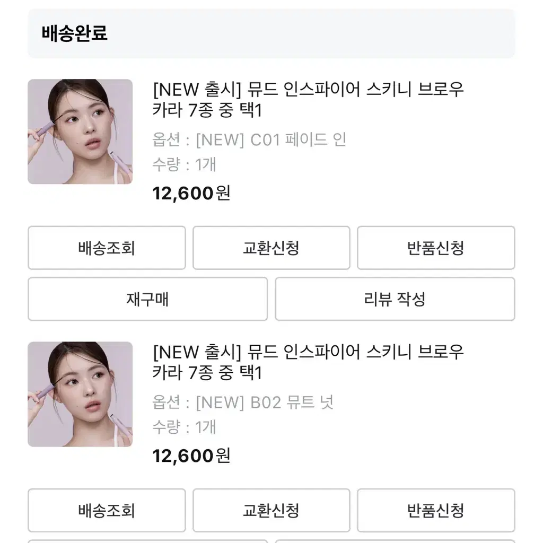The width and height of the screenshot is (543, 543).
Task: Click 배송조회 for the C01 페이드 인 order
Action: click(x=107, y=248)
